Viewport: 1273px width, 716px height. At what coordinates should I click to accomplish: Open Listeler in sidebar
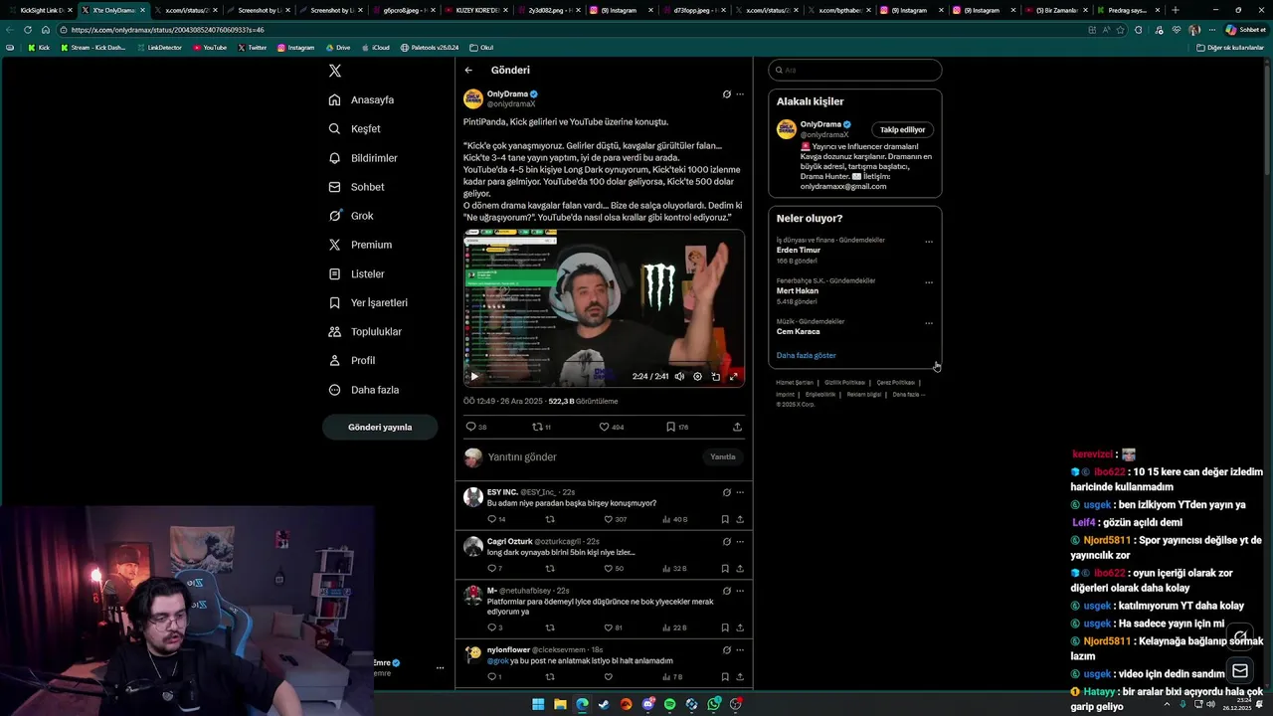[x=356, y=273]
